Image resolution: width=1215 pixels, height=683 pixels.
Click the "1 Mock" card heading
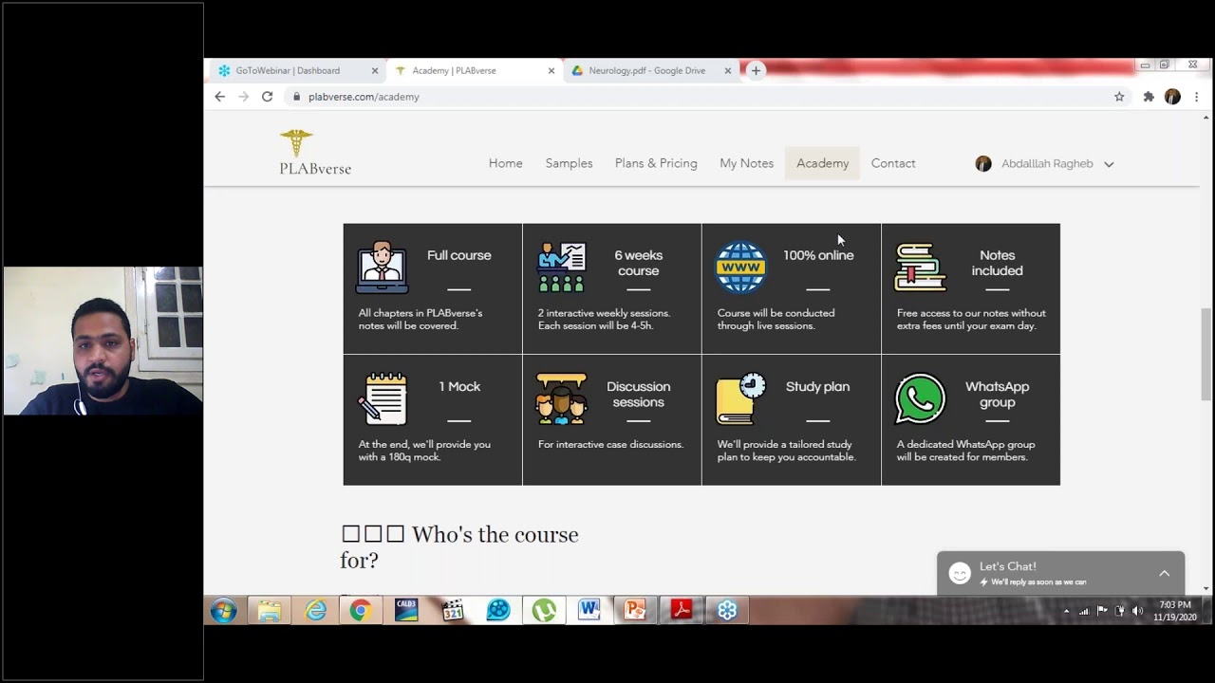coord(459,386)
